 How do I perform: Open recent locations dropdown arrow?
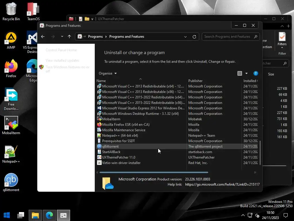point(62,37)
